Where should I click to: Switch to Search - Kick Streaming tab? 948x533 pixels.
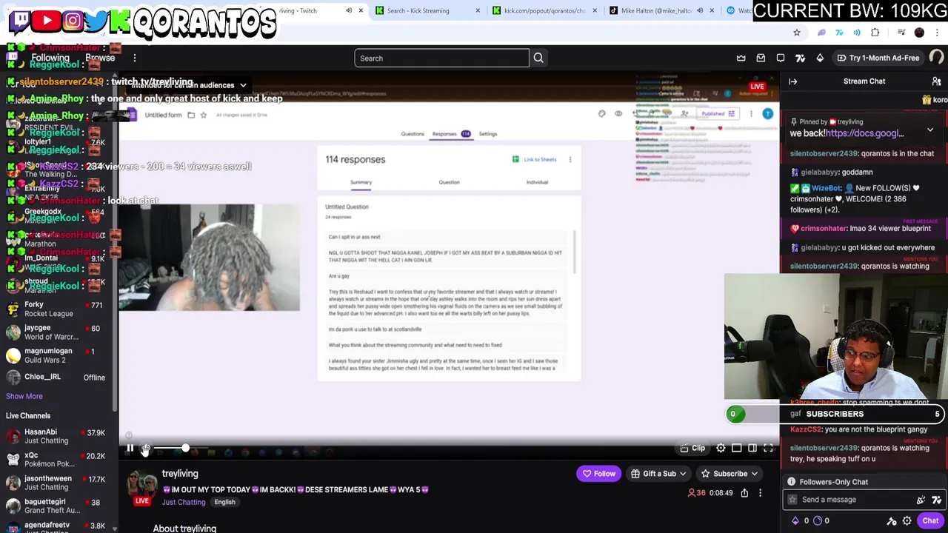coord(427,10)
